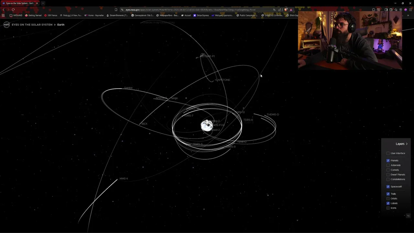Select the Samba spacecraft label
Image resolution: width=414 pixels, height=233 pixels.
(x=128, y=88)
